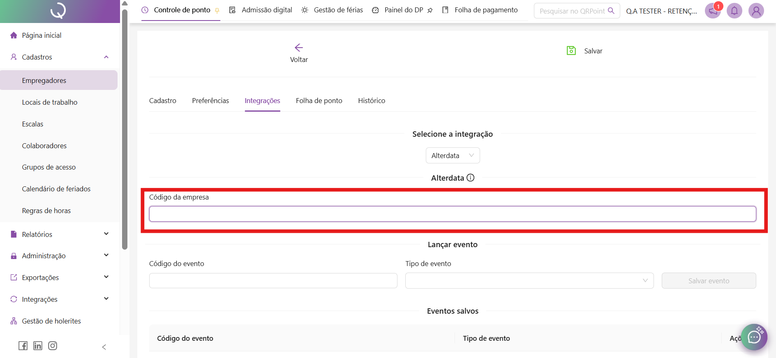Open the Instagram icon link
Screen dimensions: 776x358
click(x=53, y=346)
